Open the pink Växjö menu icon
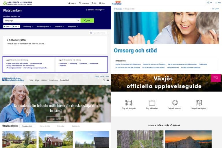 pyautogui.click(x=216, y=78)
